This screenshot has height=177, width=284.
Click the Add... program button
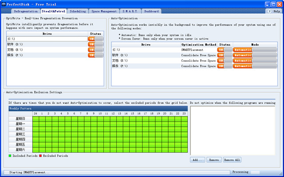click(x=197, y=160)
